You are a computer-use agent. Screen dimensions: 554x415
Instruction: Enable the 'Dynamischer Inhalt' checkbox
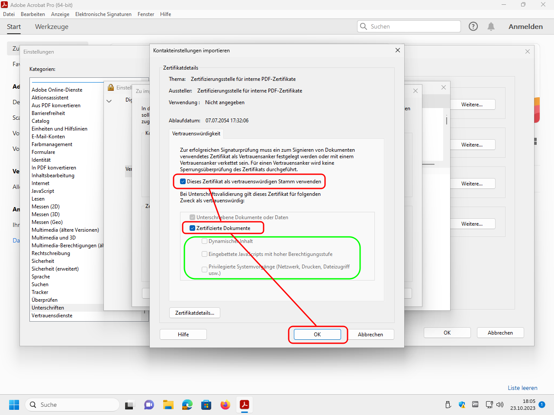[205, 241]
